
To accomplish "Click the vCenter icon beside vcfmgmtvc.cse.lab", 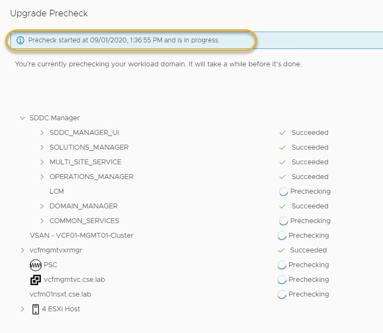I will point(35,280).
